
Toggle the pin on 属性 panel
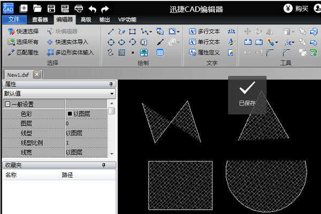coord(111,84)
